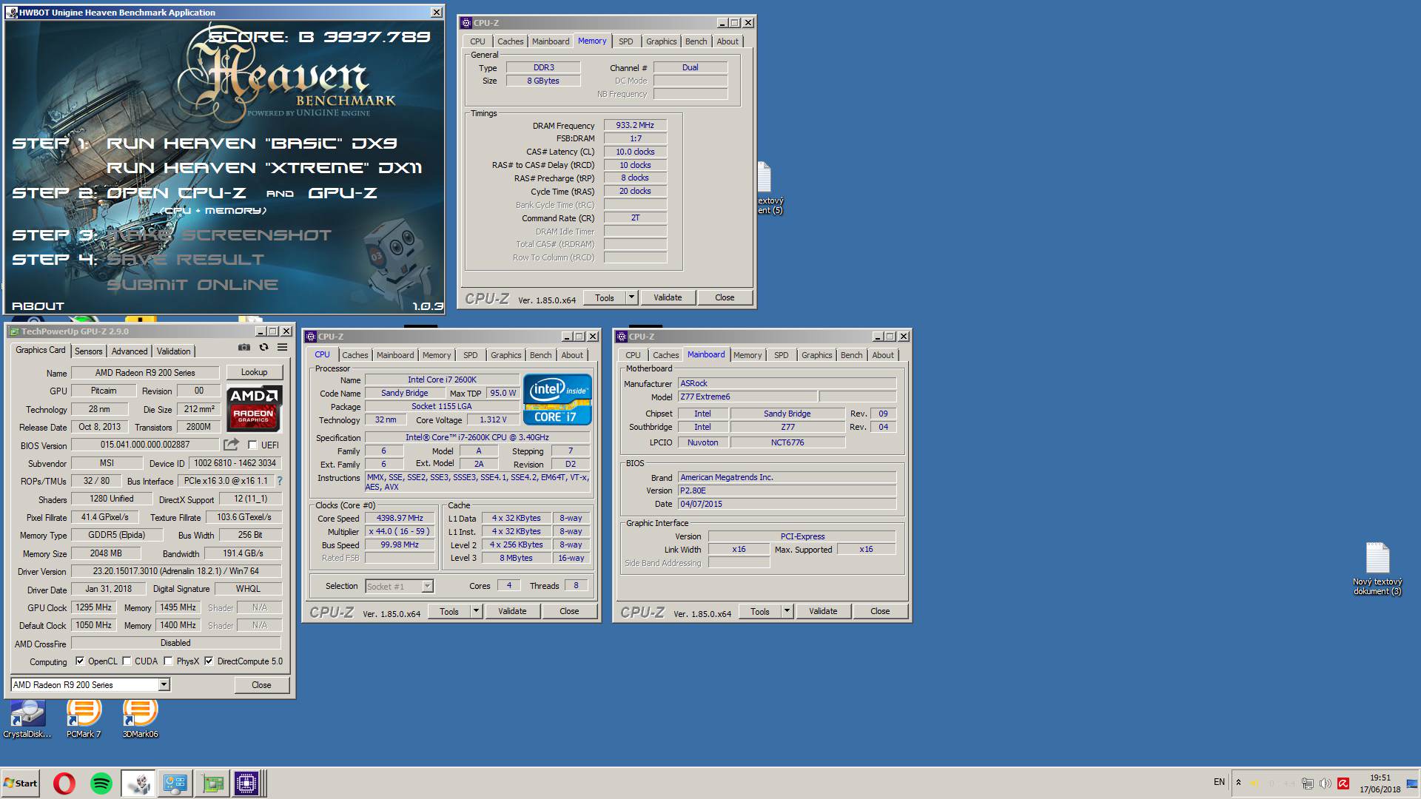Open Caches tab in the CPU-Z CPU window
The width and height of the screenshot is (1421, 799).
pyautogui.click(x=355, y=355)
